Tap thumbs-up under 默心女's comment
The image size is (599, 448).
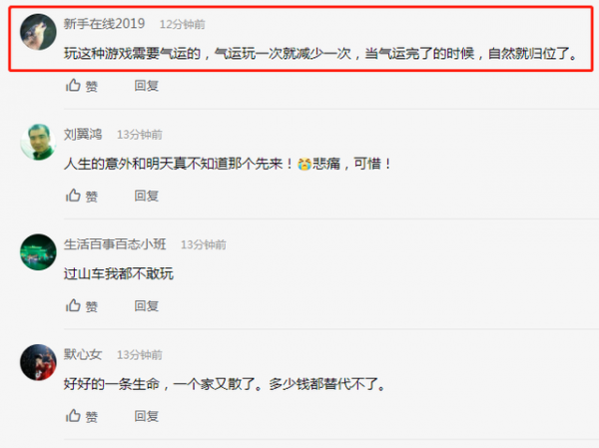click(x=73, y=415)
